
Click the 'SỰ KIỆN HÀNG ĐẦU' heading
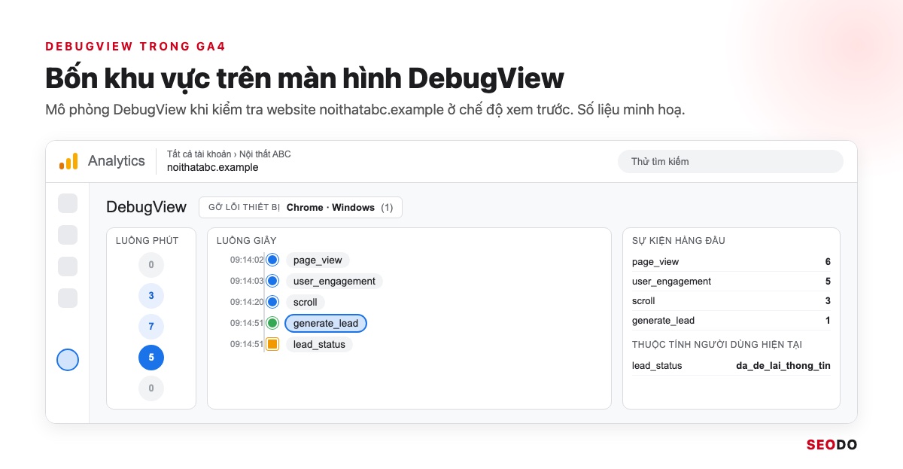[679, 241]
